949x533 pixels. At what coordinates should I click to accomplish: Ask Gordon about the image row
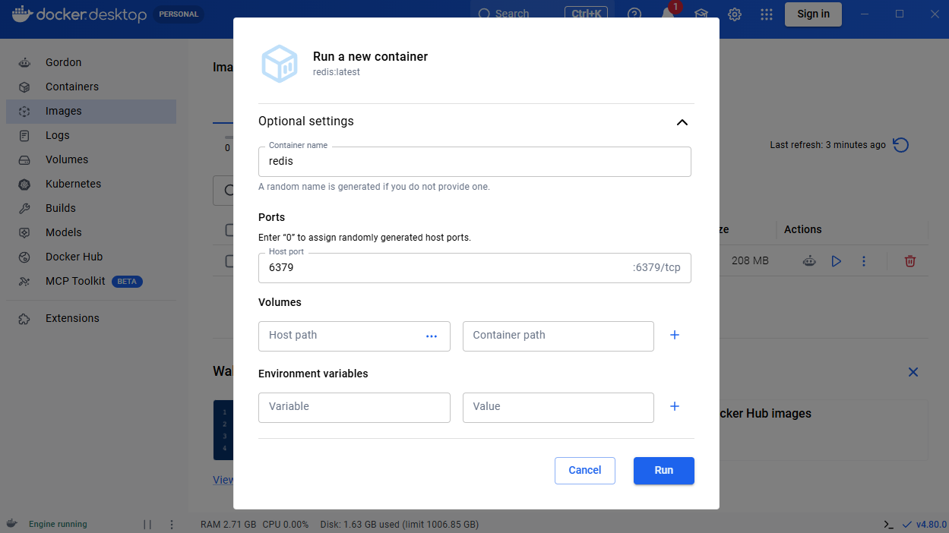[x=810, y=261]
